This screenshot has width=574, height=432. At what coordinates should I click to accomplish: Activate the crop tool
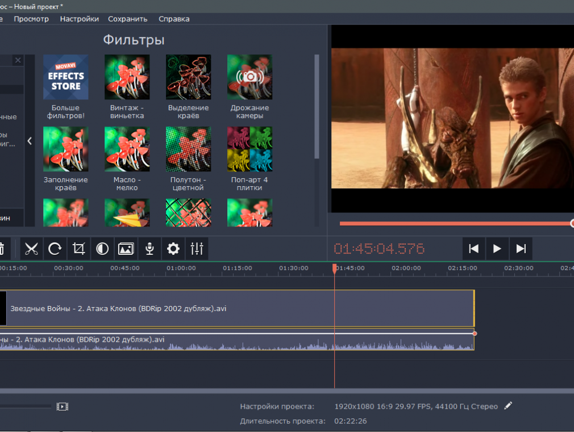click(x=78, y=249)
